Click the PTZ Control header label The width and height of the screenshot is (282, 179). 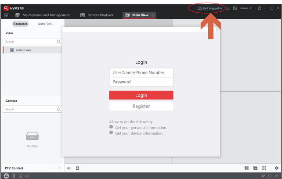pyautogui.click(x=14, y=168)
